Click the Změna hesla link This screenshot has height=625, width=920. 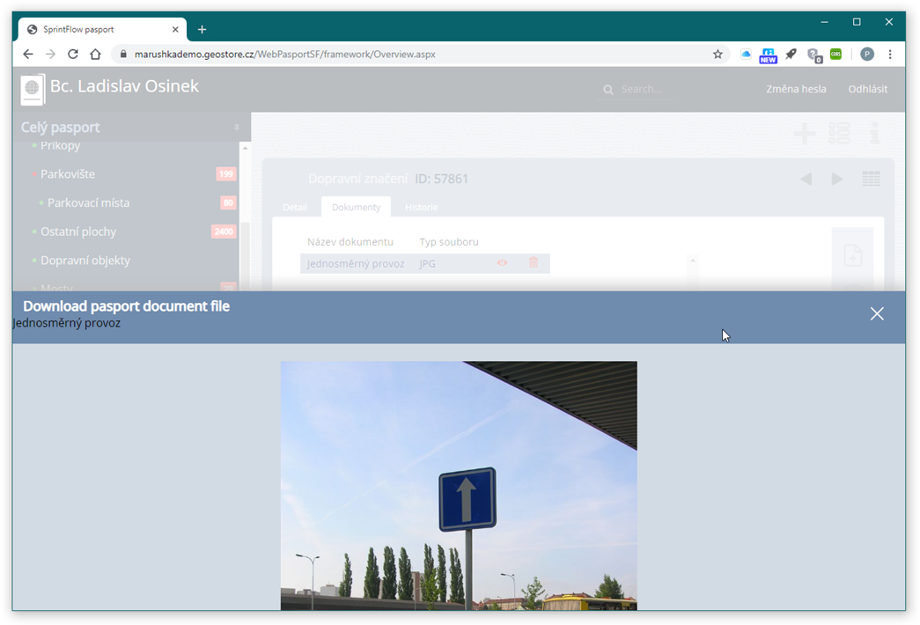796,89
